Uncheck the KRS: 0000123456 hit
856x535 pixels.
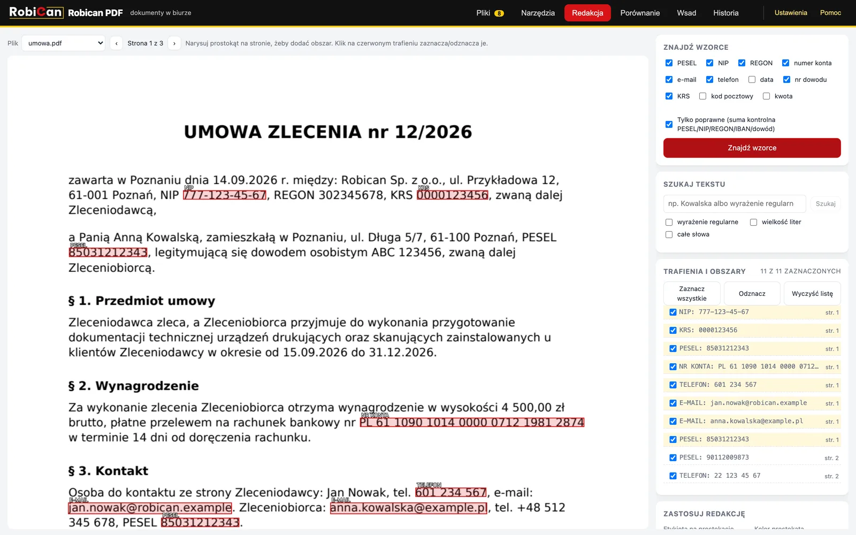(x=673, y=331)
